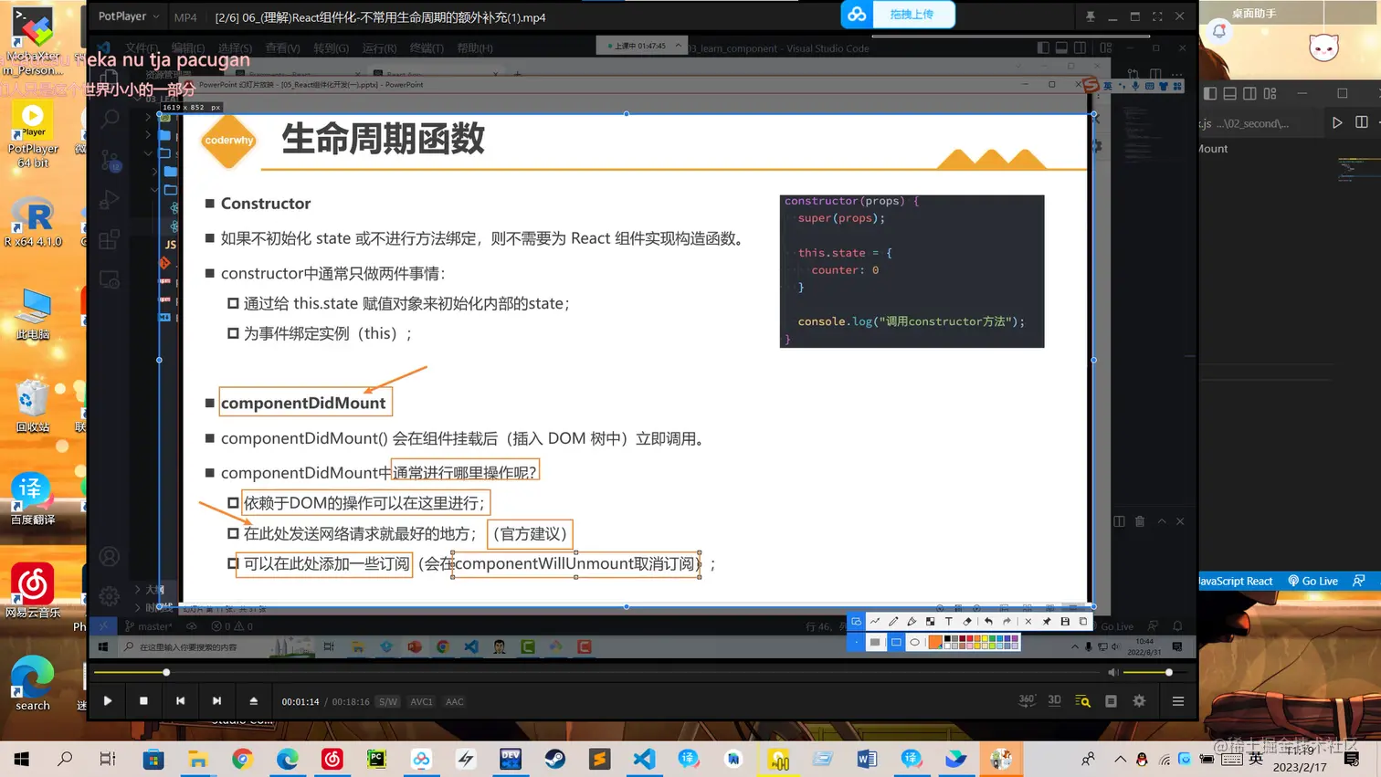Stop playback in PotPlayer
Viewport: 1381px width, 777px height.
(143, 701)
